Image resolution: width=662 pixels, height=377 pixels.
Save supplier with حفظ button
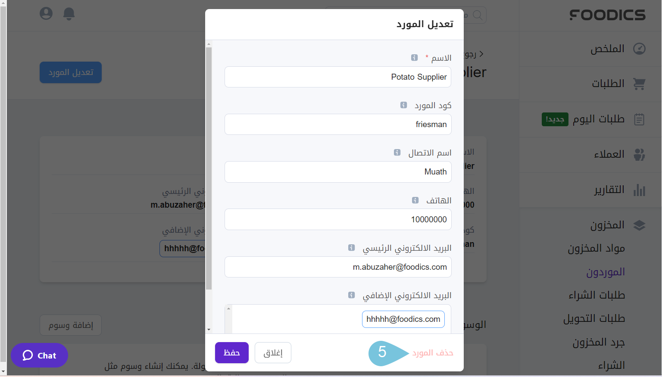(x=232, y=353)
